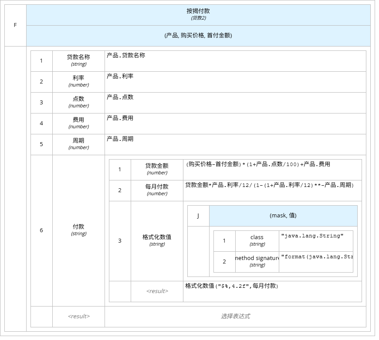Select the 费用 entry name cell

pos(78,123)
